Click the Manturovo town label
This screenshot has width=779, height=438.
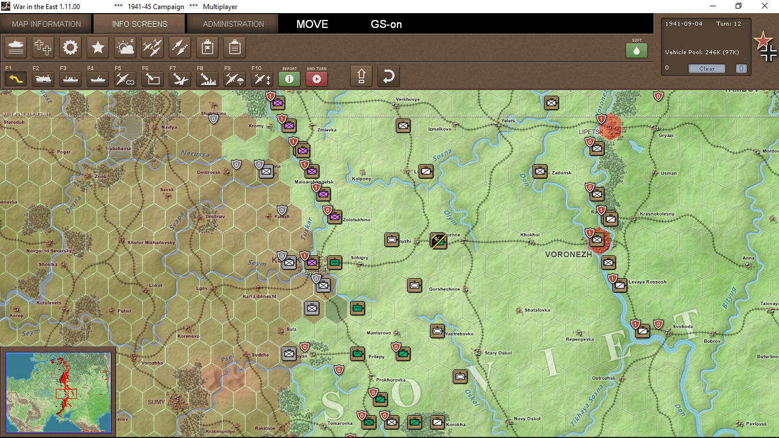(379, 332)
